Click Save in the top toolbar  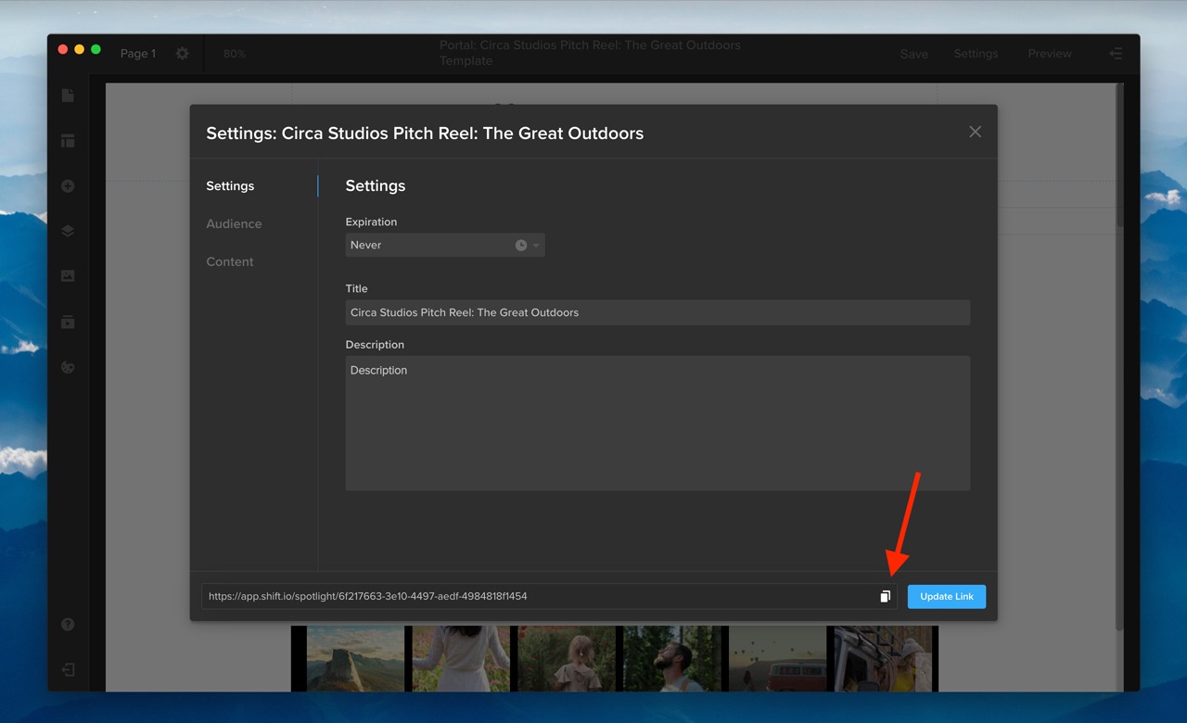click(914, 54)
